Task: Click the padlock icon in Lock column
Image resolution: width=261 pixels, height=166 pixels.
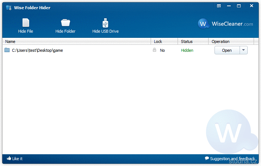Action: click(154, 50)
